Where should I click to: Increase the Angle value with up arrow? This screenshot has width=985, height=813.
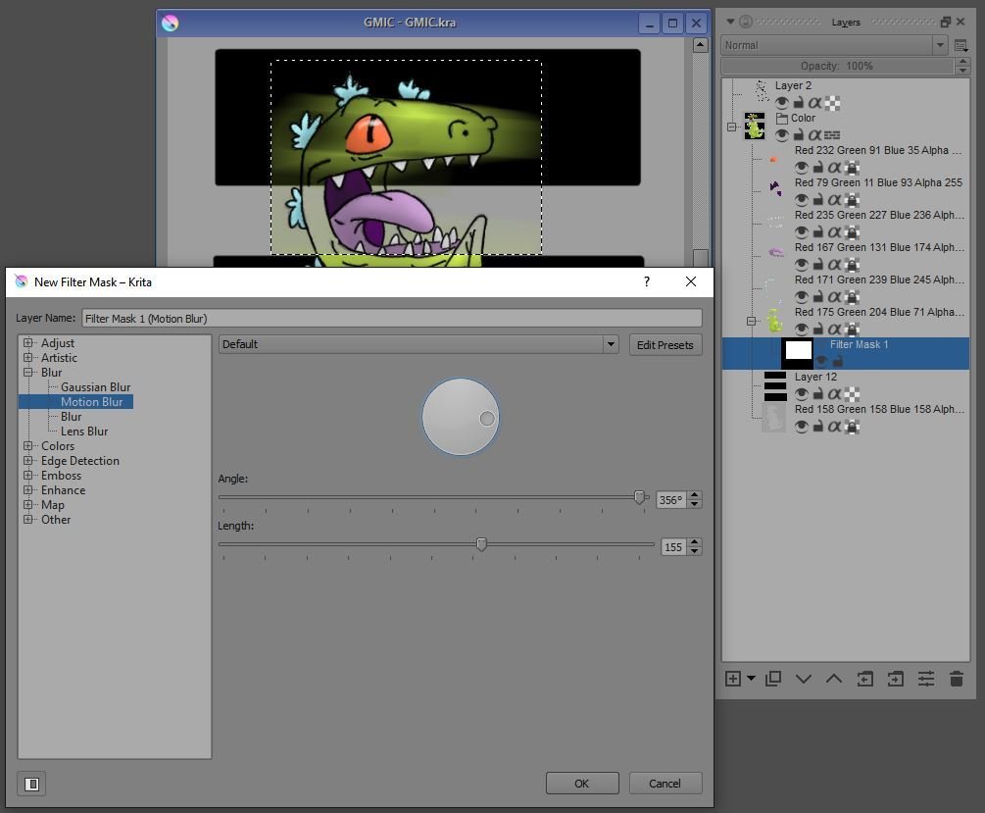point(695,495)
